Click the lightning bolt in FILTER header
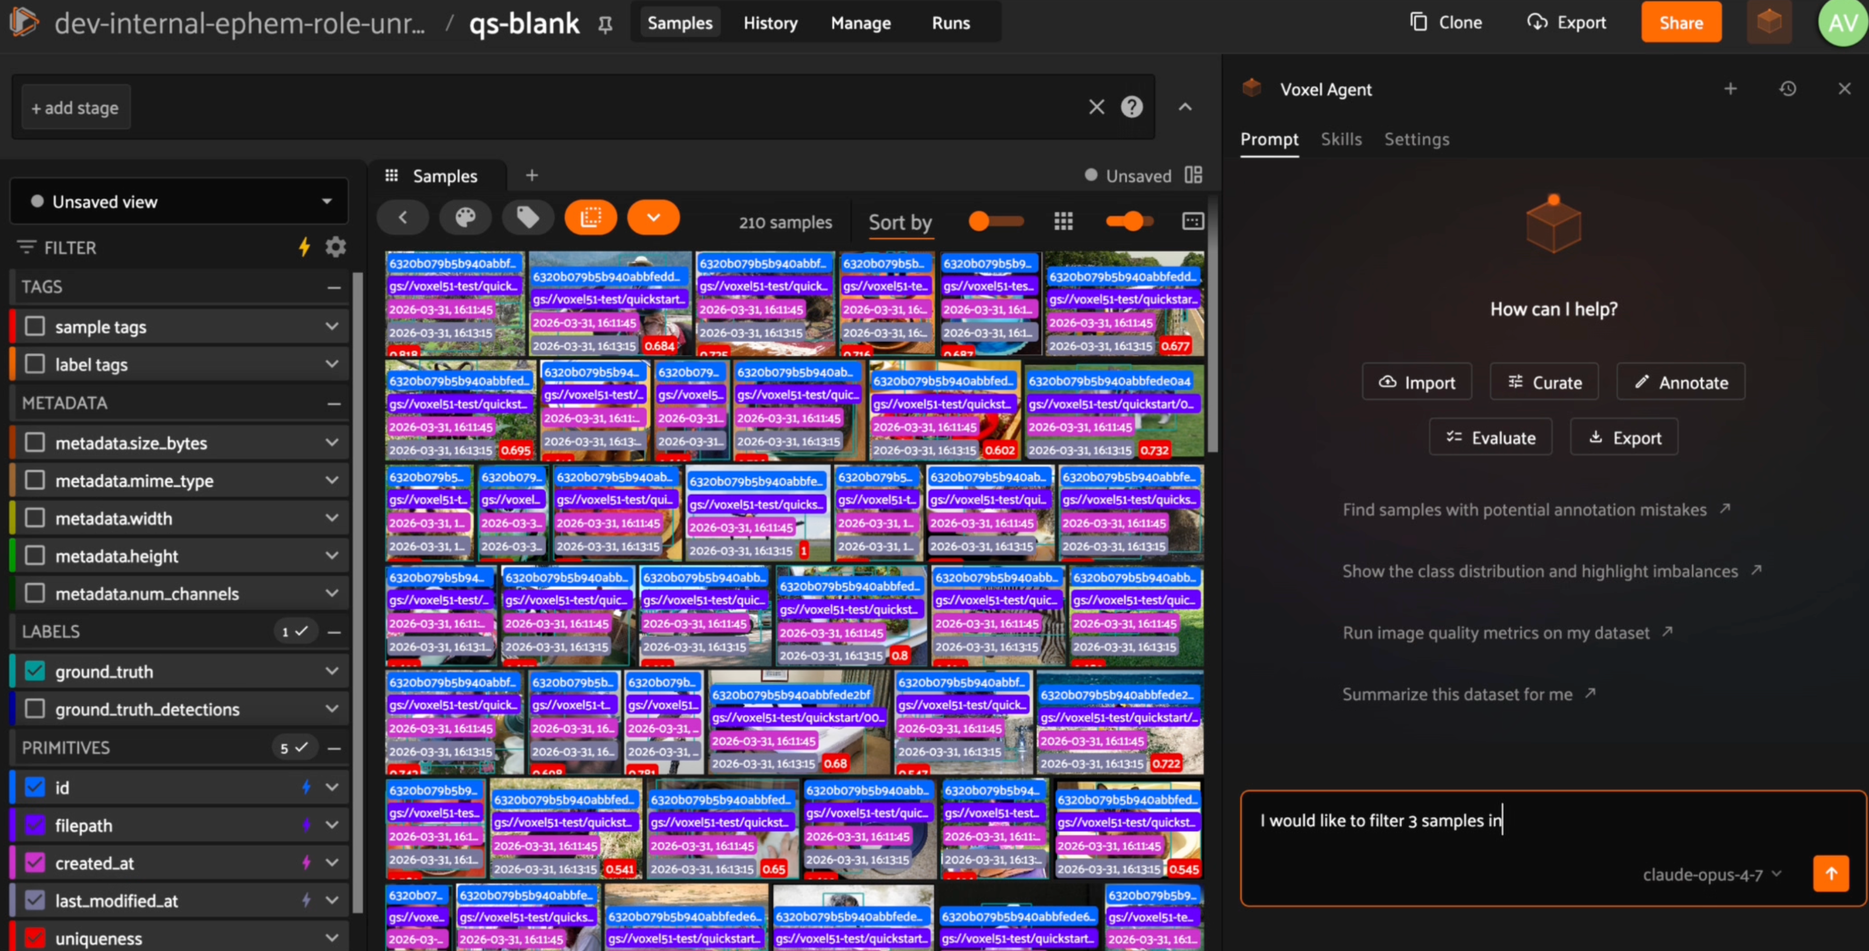 (x=305, y=247)
